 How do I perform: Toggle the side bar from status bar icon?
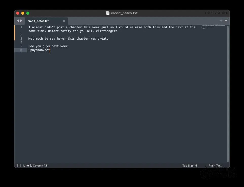(x=19, y=166)
